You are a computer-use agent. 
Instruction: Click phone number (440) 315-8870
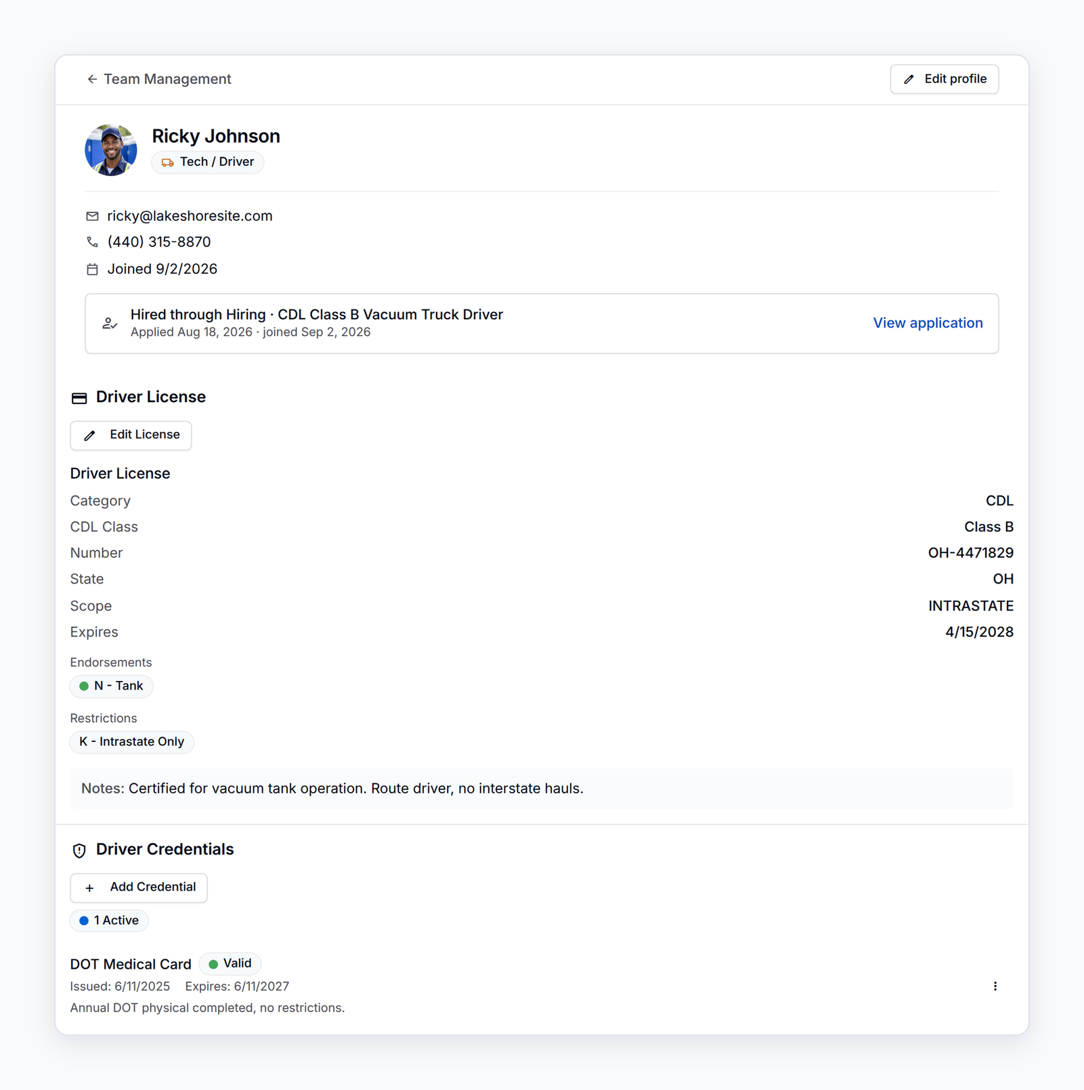tap(159, 242)
